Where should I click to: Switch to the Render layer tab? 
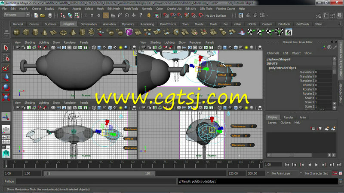(288, 117)
